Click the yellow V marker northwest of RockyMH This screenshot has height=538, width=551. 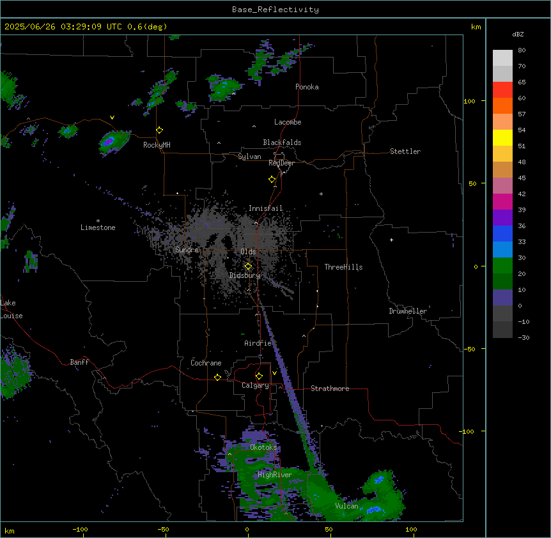pos(112,118)
